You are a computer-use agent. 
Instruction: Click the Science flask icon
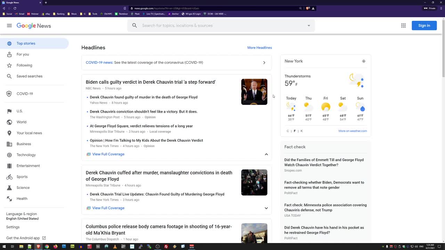[x=9, y=188]
